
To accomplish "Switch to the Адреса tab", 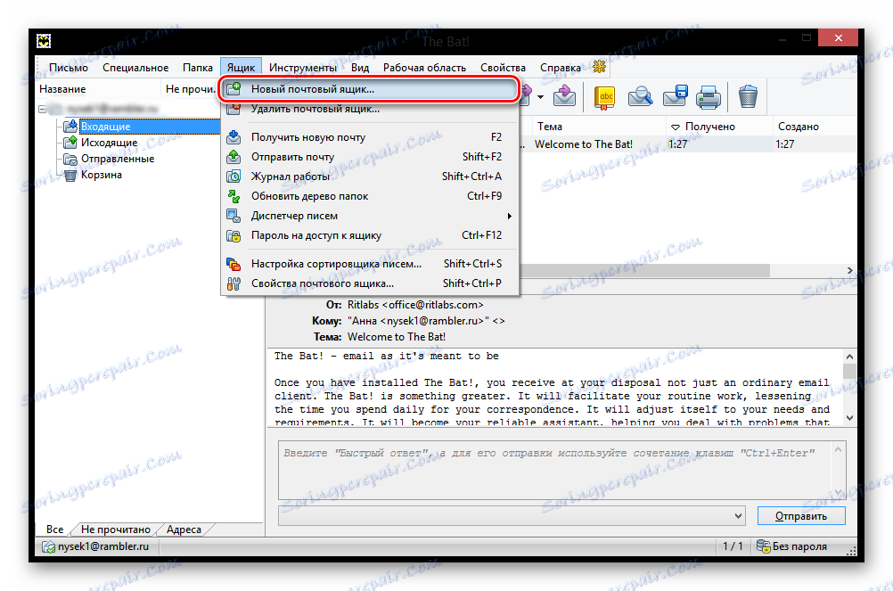I will tap(184, 529).
